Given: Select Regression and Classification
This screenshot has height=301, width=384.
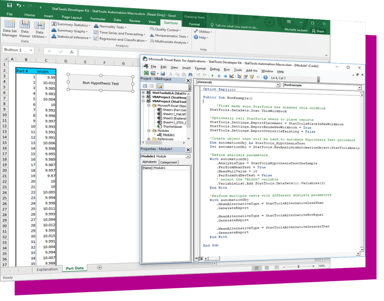Looking at the screenshot, I should [x=120, y=39].
